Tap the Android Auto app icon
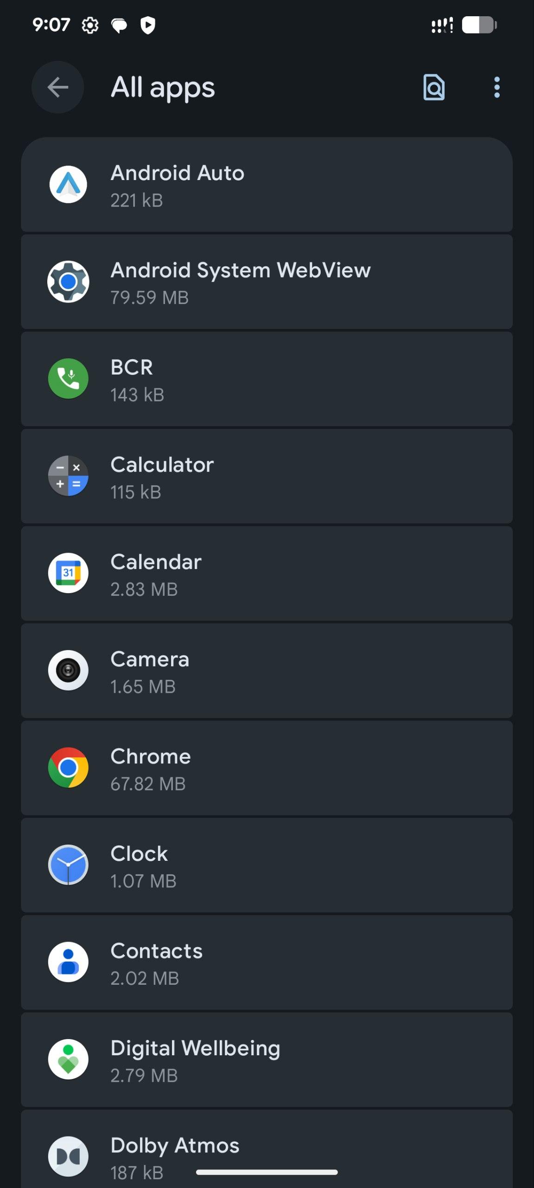 pos(68,185)
